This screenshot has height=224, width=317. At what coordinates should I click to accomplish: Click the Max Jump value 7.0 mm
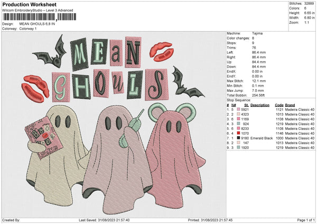coord(258,90)
